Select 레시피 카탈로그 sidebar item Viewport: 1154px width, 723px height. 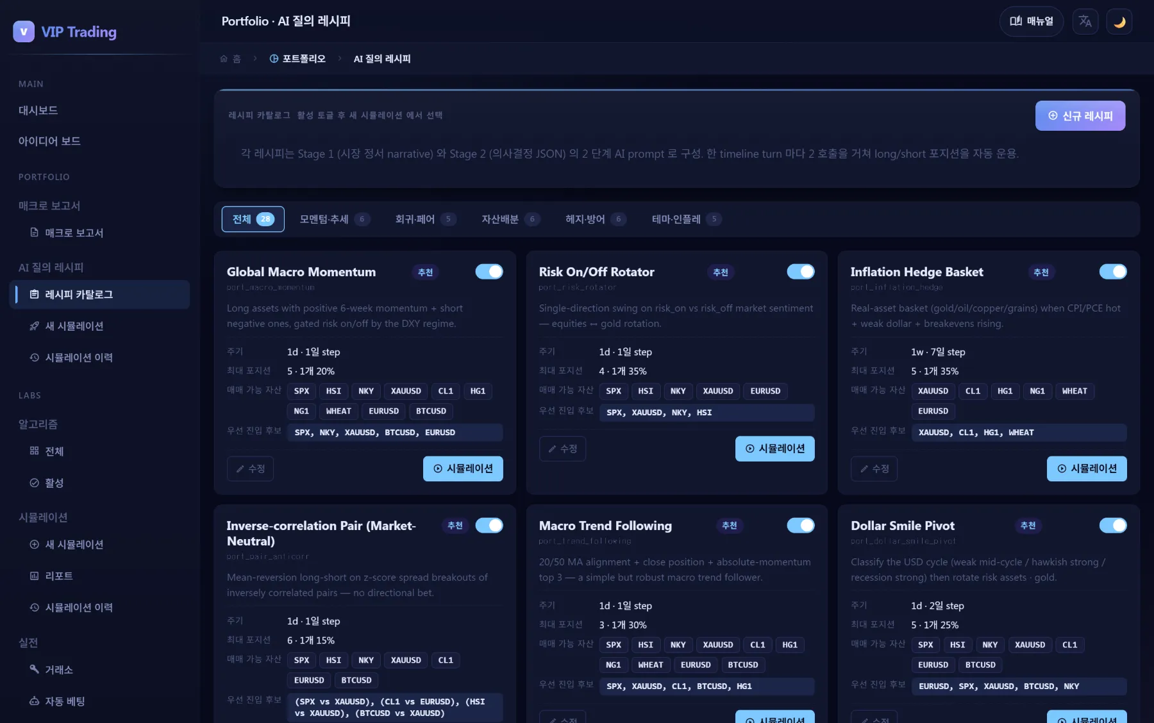(99, 294)
